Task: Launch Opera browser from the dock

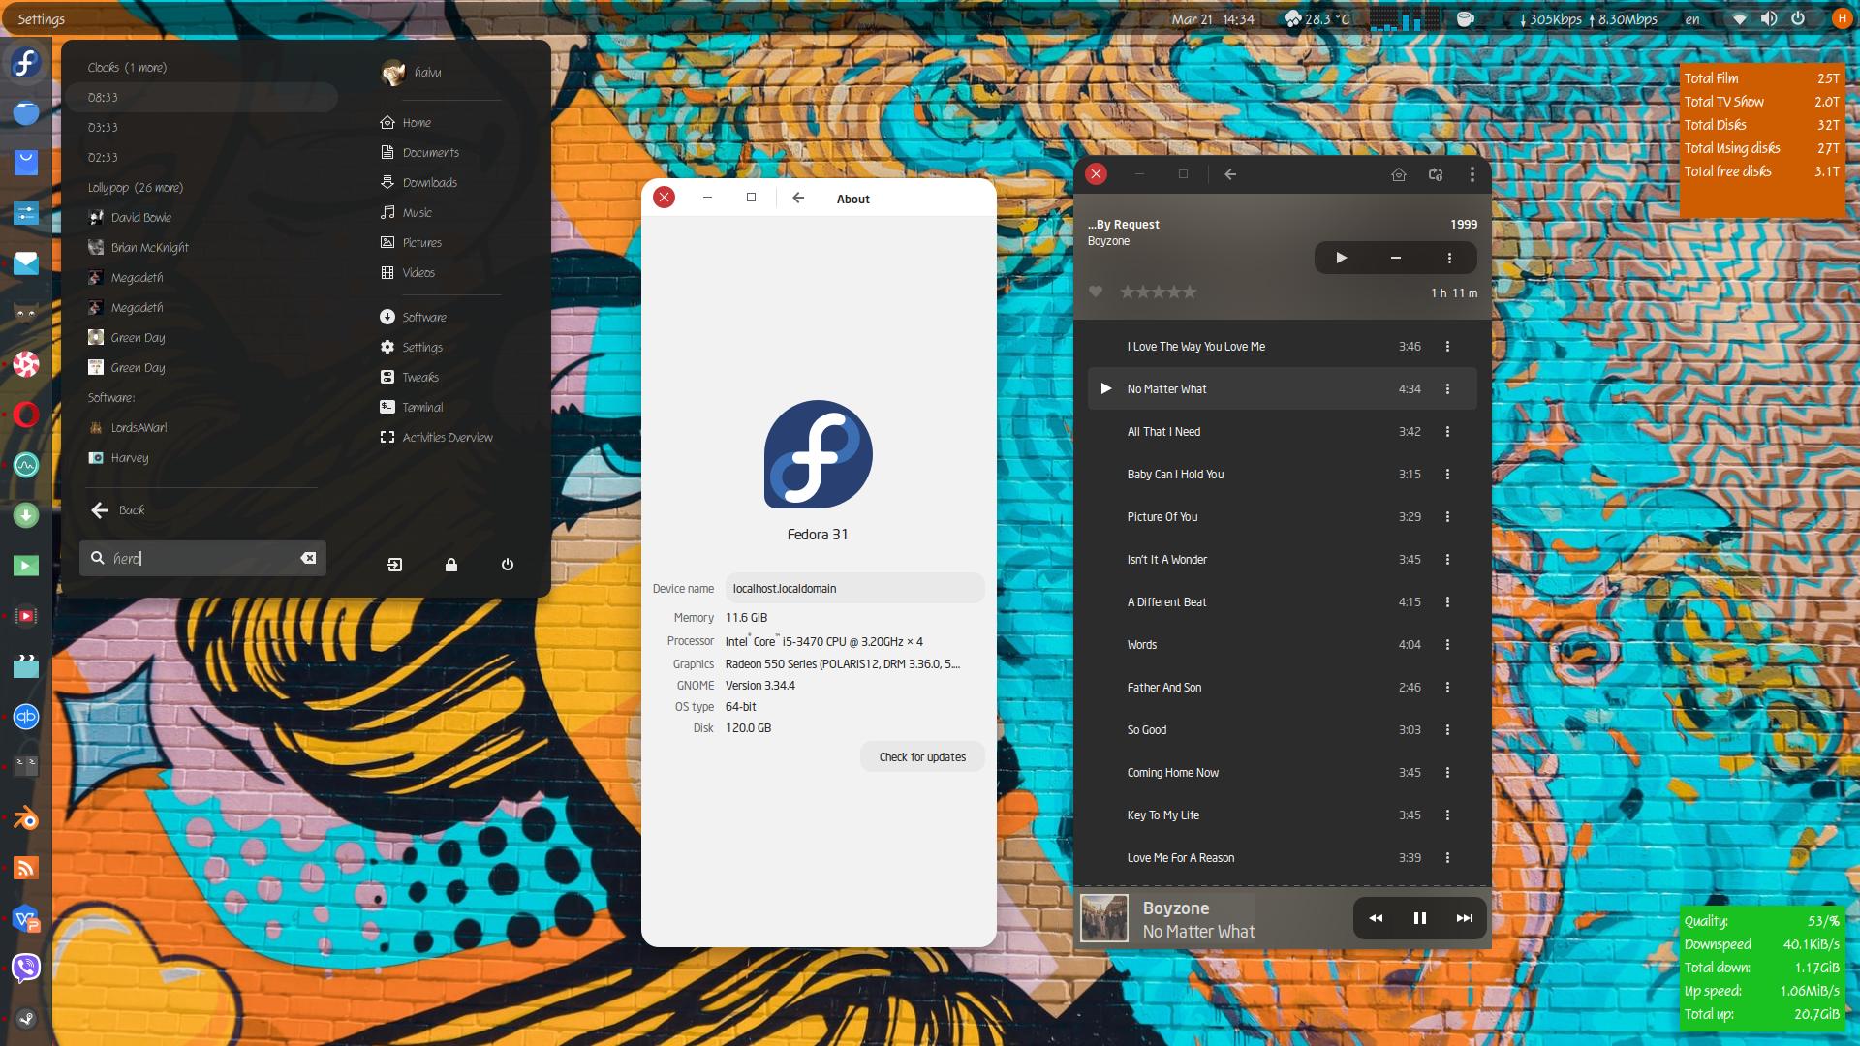Action: (26, 415)
